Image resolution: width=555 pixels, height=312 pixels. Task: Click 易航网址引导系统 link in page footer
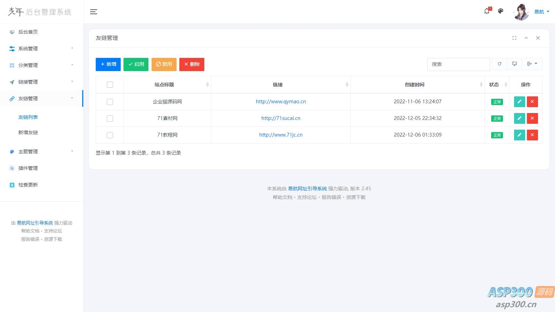click(307, 189)
